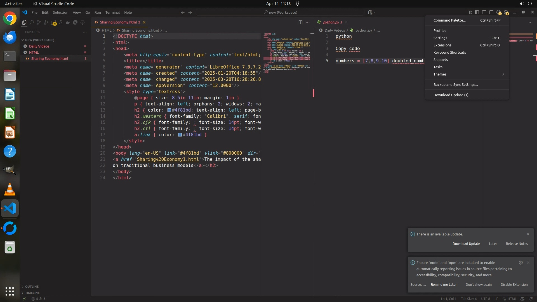Expand the TIMELINE section
Screen dimensions: 537x302
pos(32,292)
